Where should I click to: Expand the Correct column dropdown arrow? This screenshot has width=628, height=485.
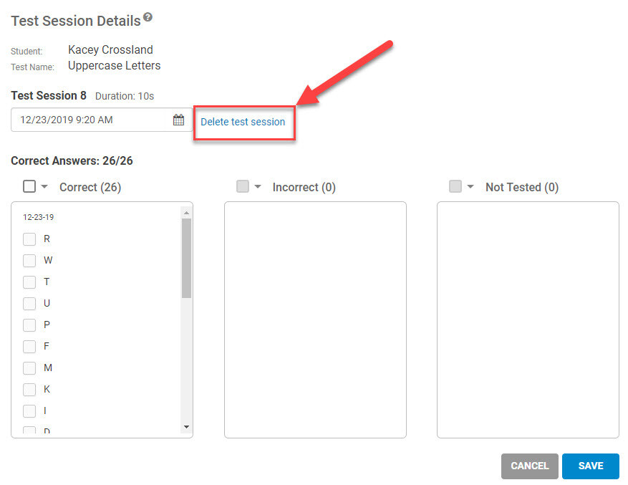[44, 186]
